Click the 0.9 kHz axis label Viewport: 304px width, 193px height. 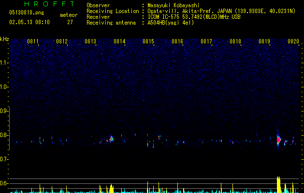(4, 111)
